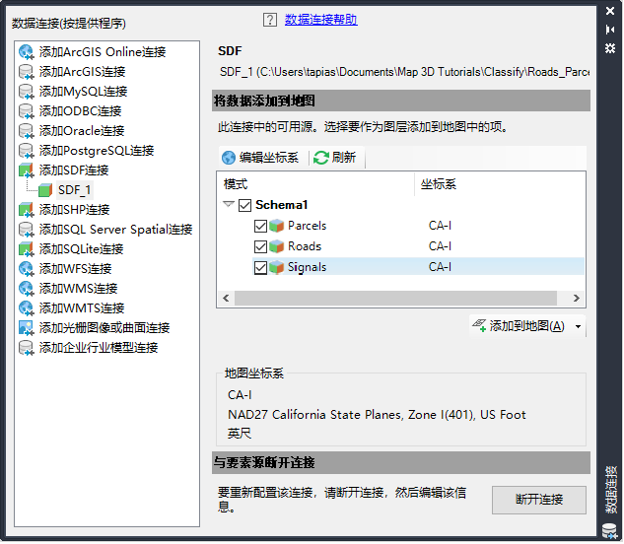
Task: Click the database icon beside 添加MySQL连接
Action: tap(27, 92)
